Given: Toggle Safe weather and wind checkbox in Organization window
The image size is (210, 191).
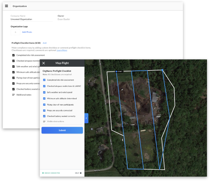Looking at the screenshot, I should (13, 66).
